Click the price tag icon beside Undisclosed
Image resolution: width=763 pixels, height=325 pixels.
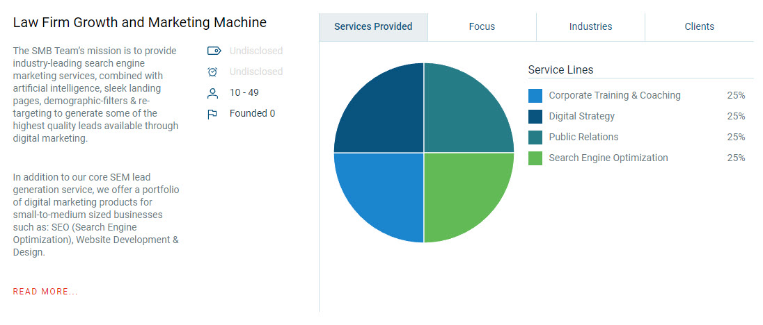(214, 51)
